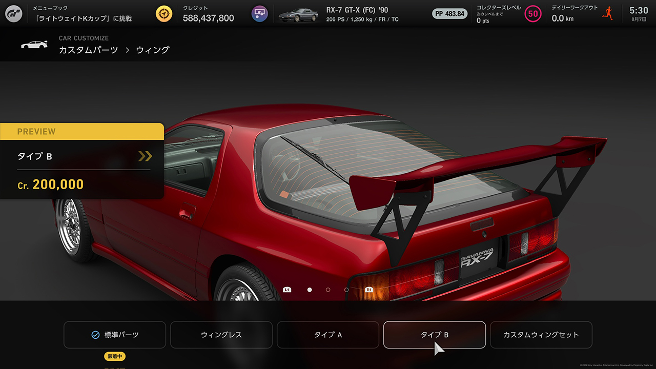This screenshot has height=369, width=656.
Task: Select the first filled camera view dot
Action: (310, 290)
